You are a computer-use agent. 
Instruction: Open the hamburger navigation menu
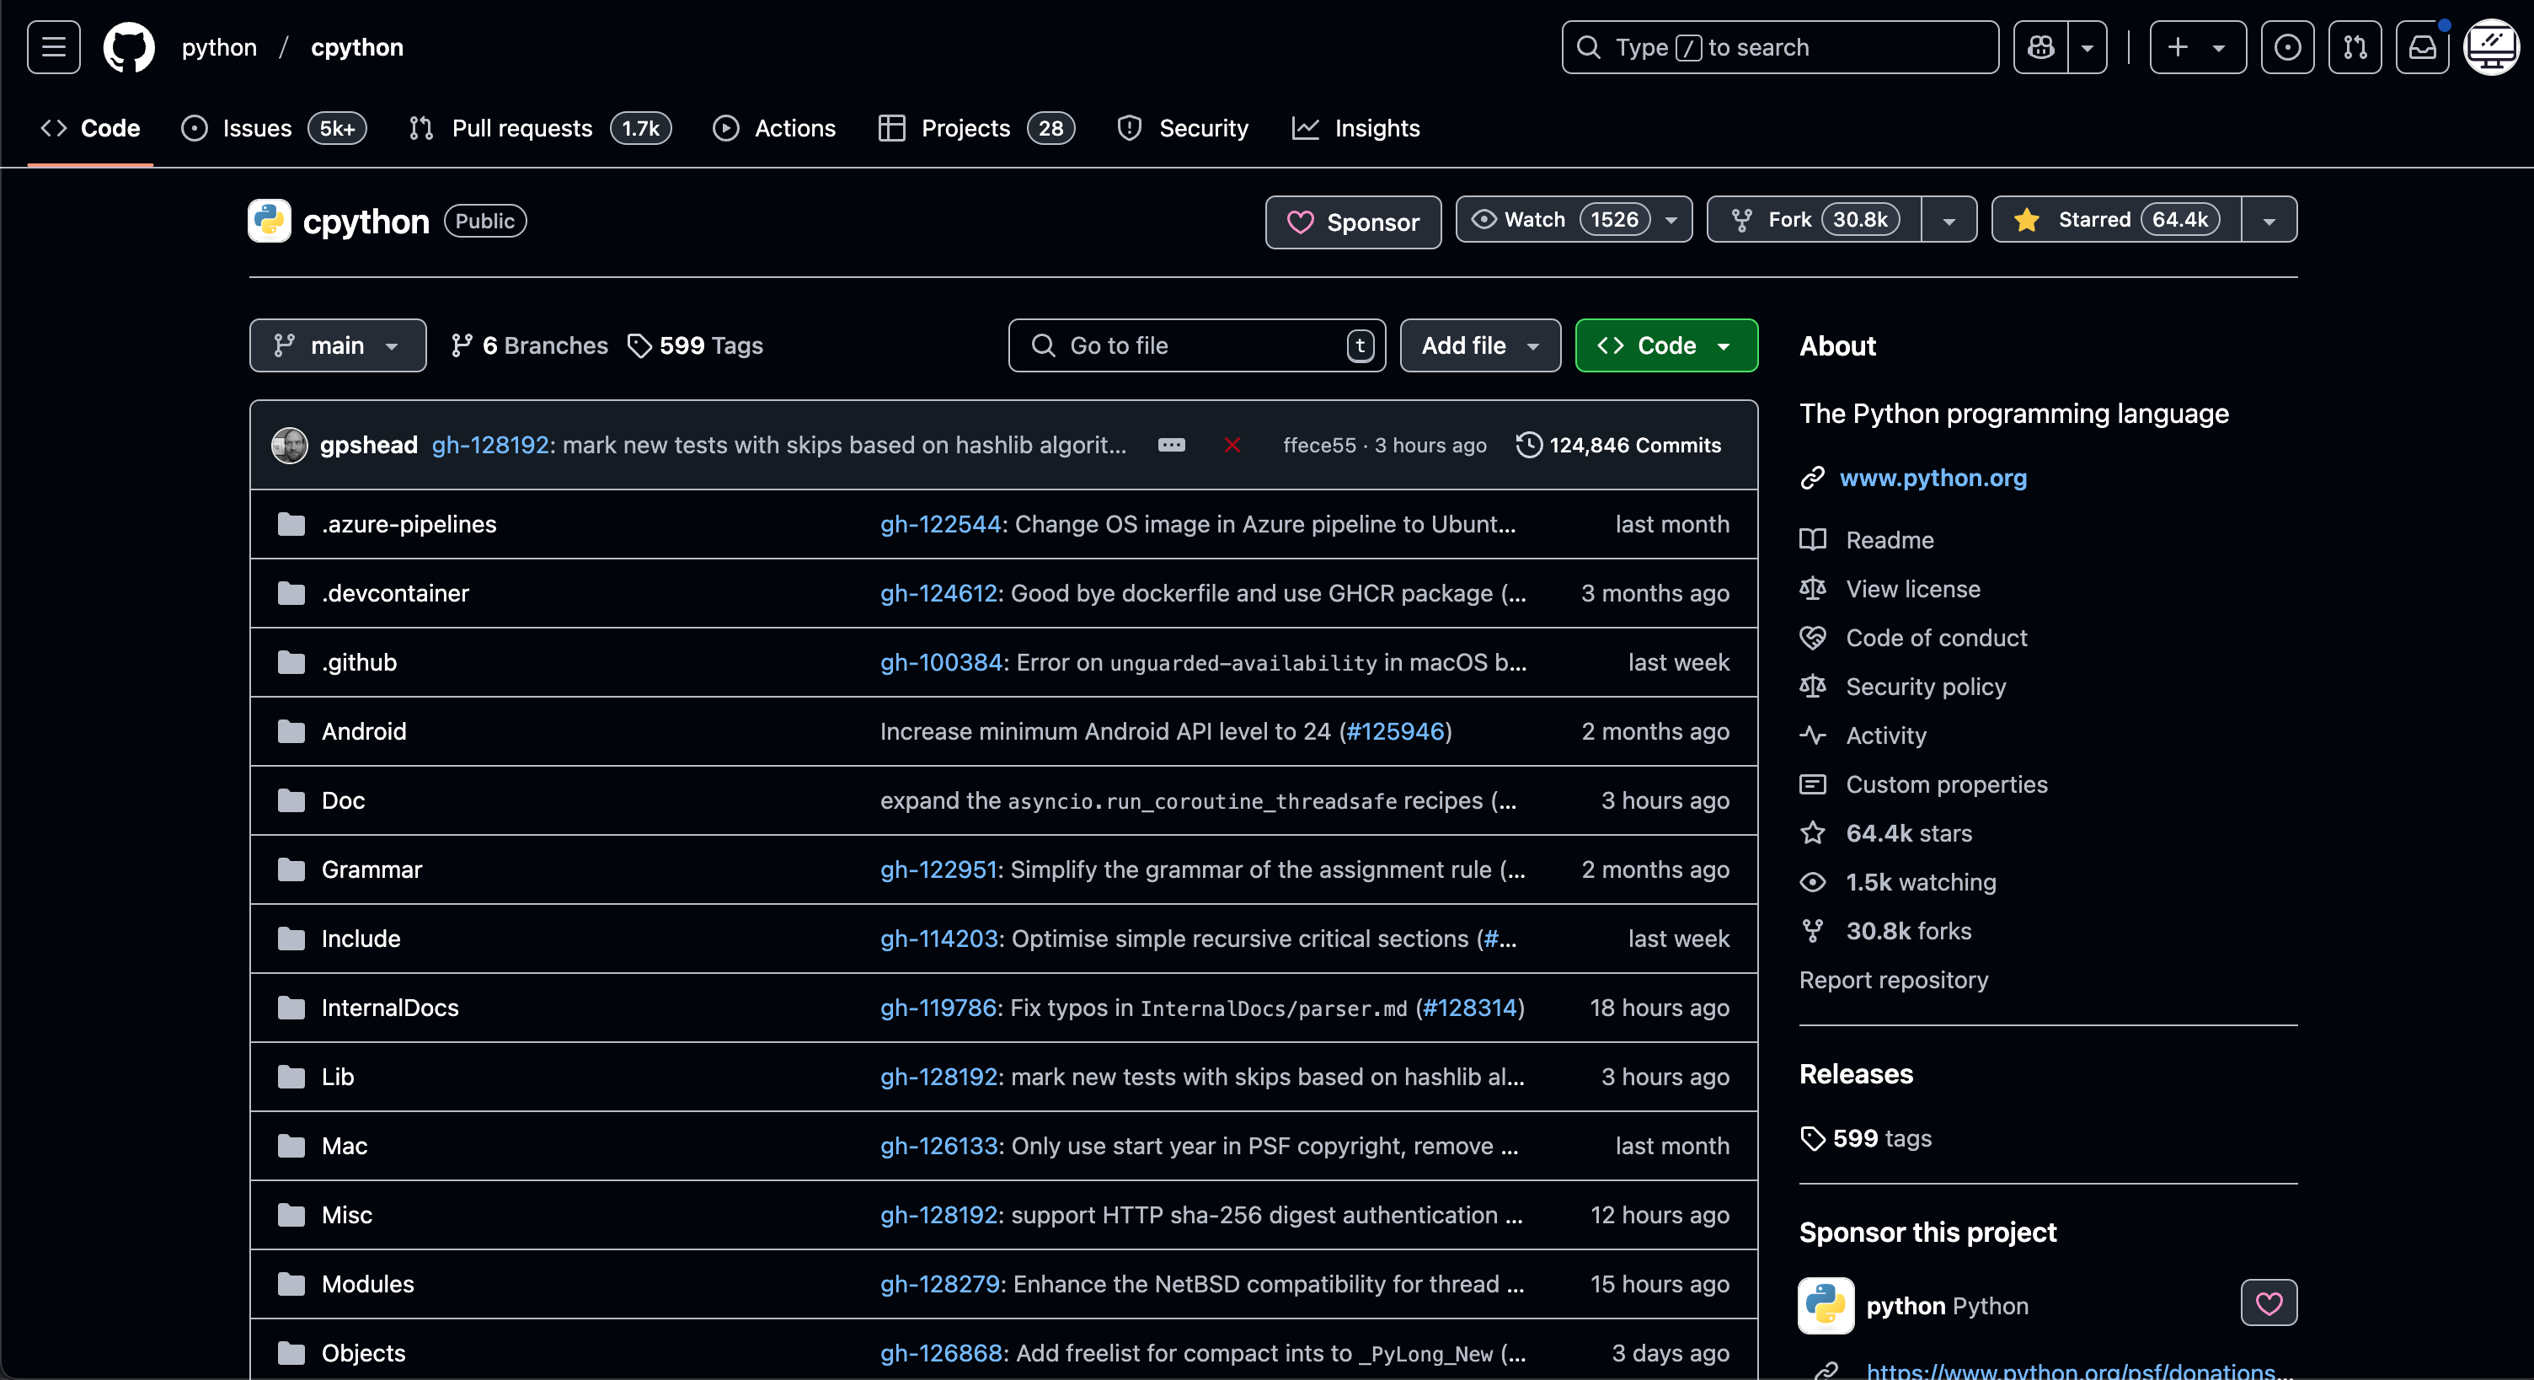tap(53, 47)
